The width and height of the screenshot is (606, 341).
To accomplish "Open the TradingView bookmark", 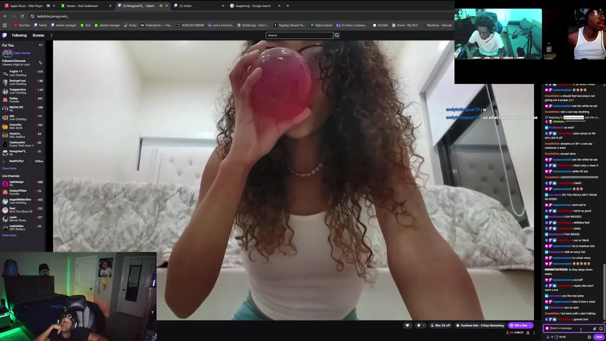I will 156,25.
